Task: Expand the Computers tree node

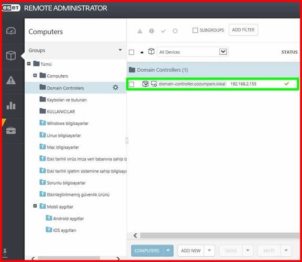Action: click(35, 75)
